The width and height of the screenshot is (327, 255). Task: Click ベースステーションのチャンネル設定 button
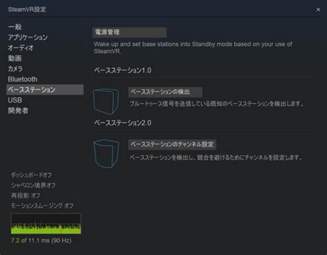click(172, 144)
